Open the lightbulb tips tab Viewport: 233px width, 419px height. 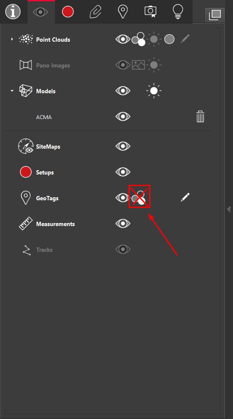pos(178,12)
